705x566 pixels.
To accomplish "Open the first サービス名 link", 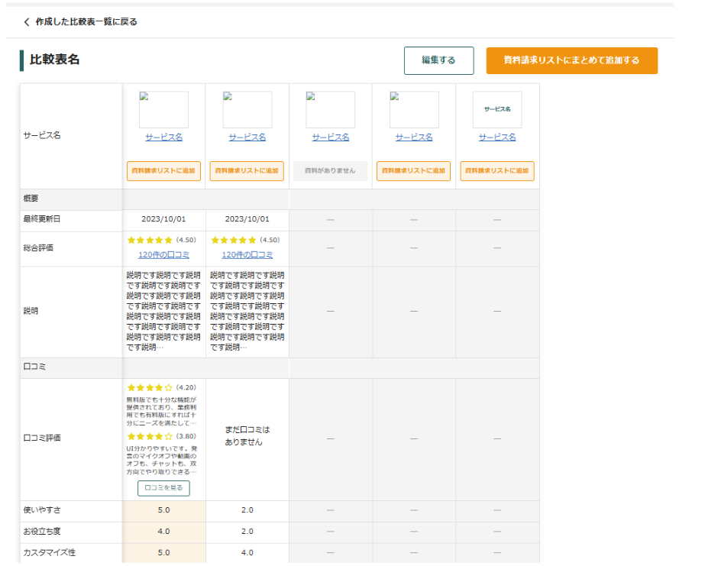I will [163, 137].
